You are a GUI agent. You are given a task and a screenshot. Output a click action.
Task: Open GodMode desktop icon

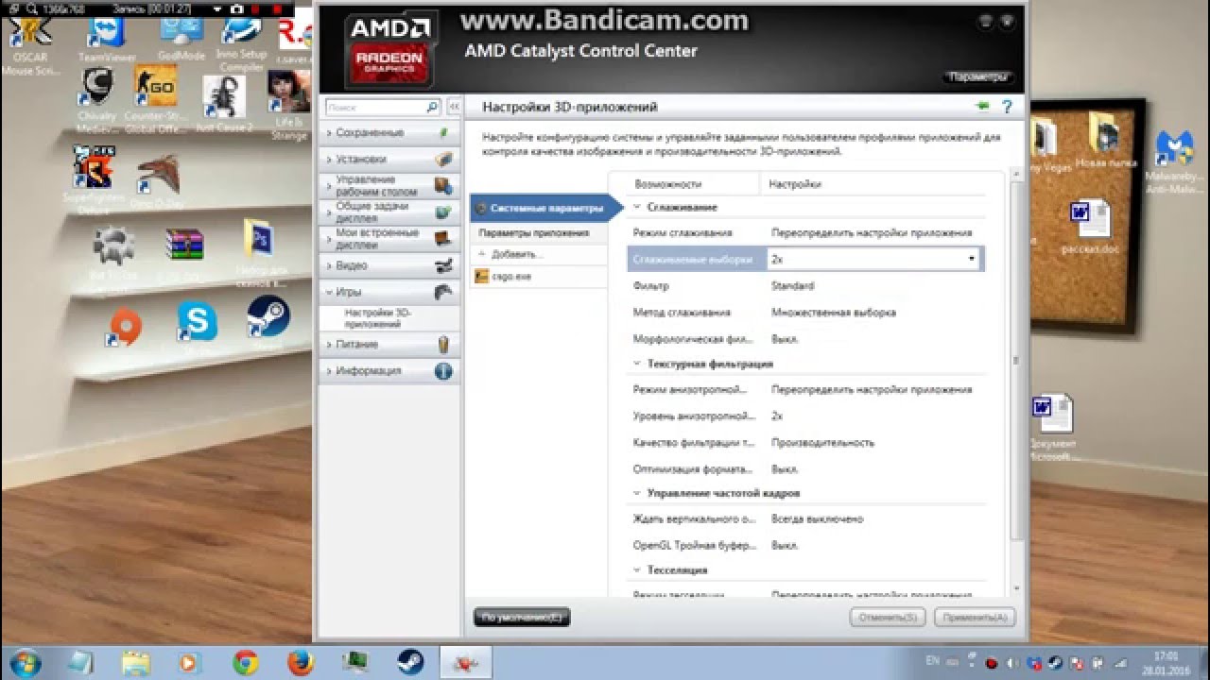pos(181,38)
